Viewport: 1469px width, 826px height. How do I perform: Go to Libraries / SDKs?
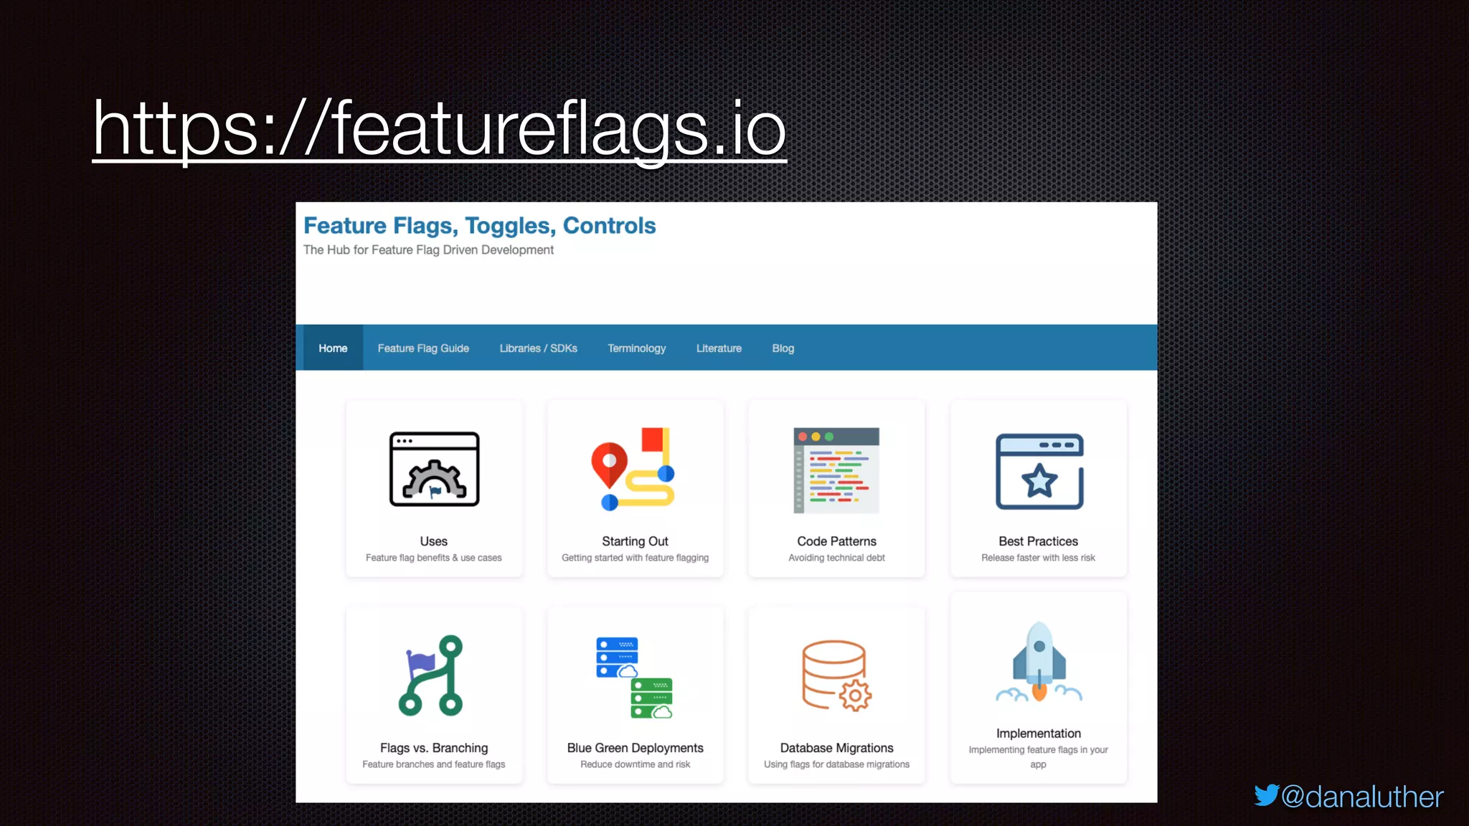pyautogui.click(x=538, y=348)
